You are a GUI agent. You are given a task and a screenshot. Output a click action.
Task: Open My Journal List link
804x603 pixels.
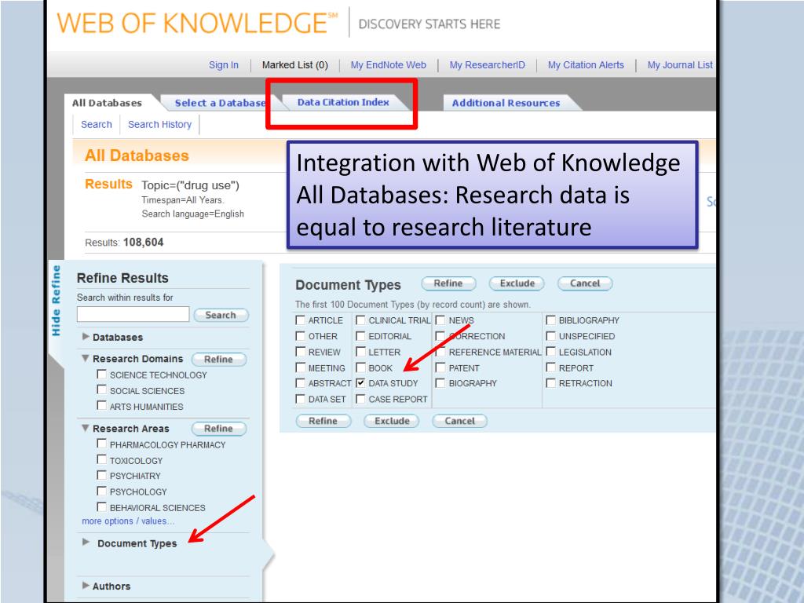tap(680, 65)
